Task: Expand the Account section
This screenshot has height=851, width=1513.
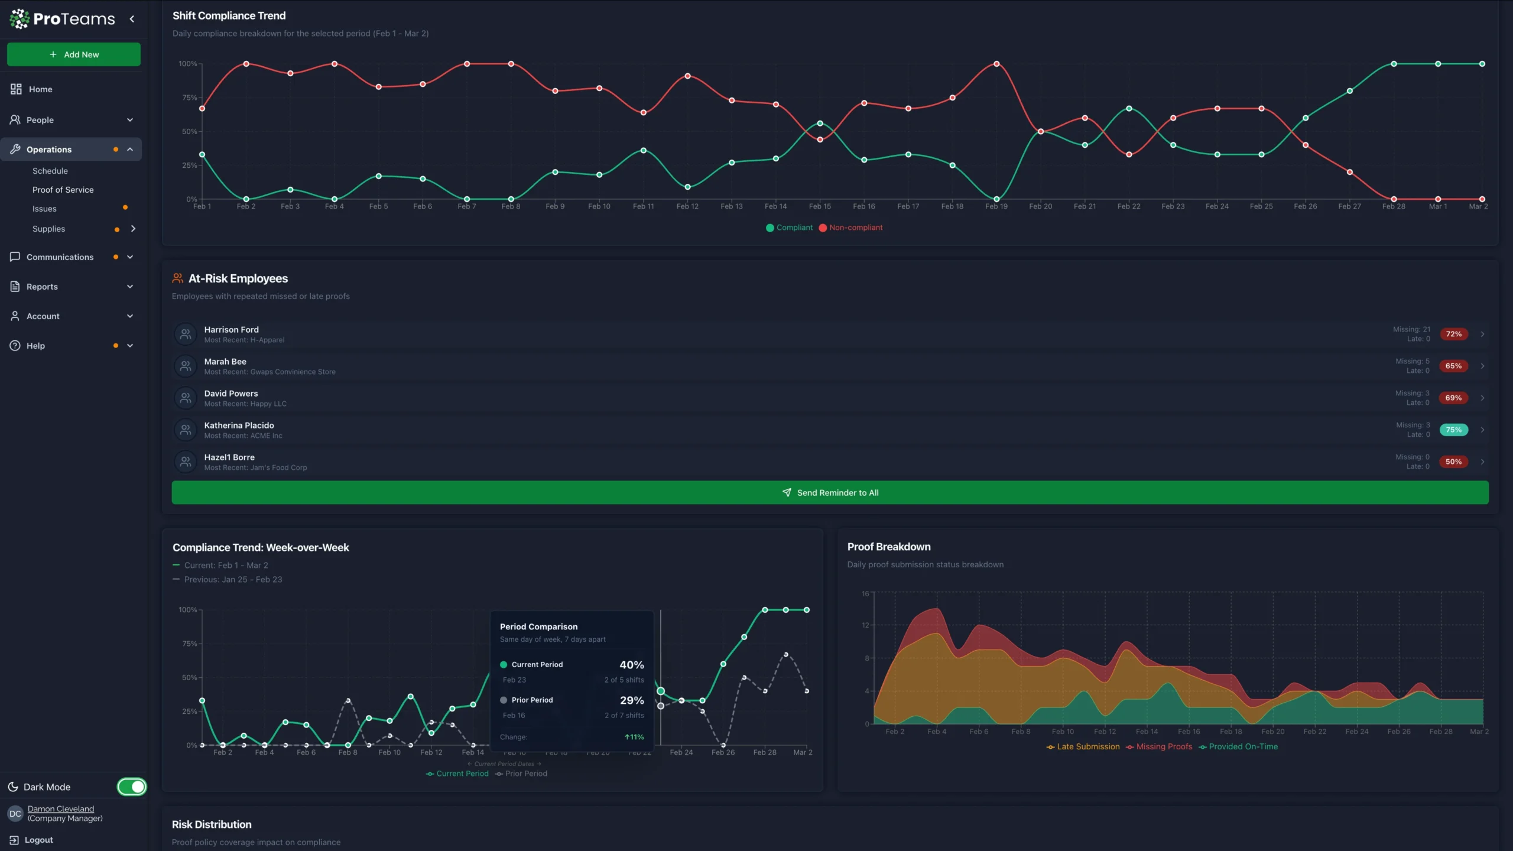Action: click(129, 316)
